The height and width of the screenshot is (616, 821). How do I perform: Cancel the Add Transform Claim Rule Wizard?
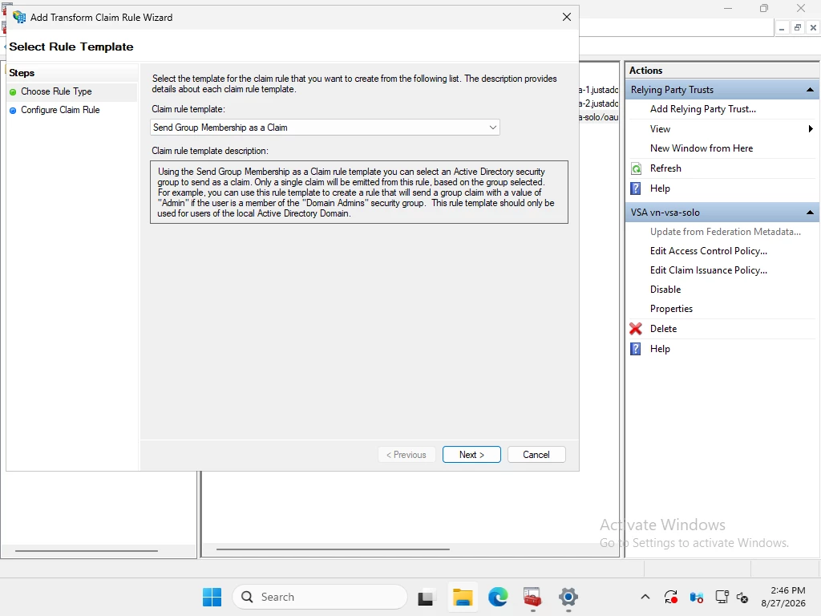point(536,455)
